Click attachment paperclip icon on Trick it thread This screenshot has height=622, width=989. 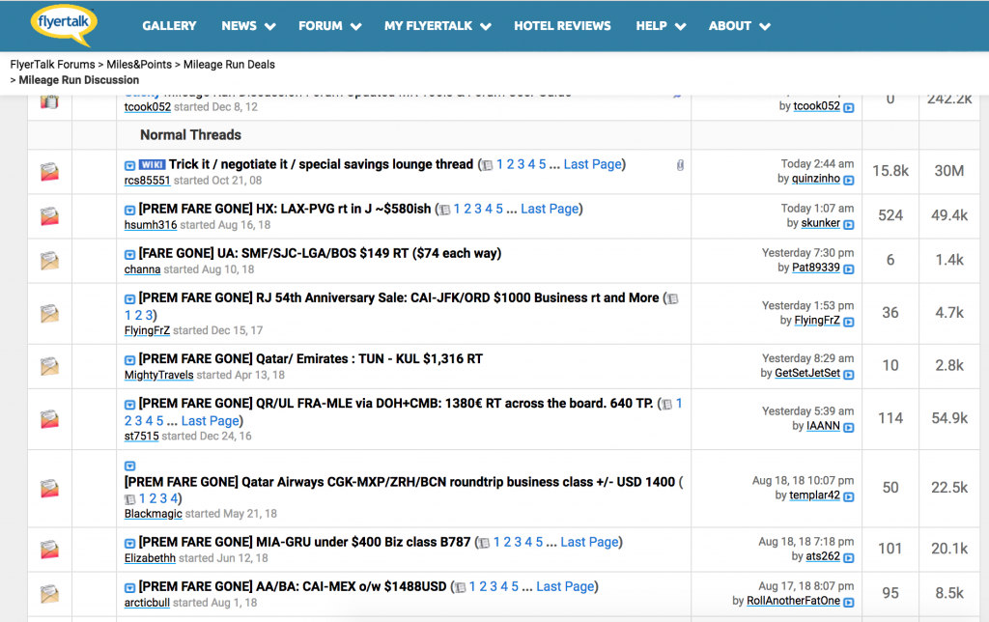[680, 165]
